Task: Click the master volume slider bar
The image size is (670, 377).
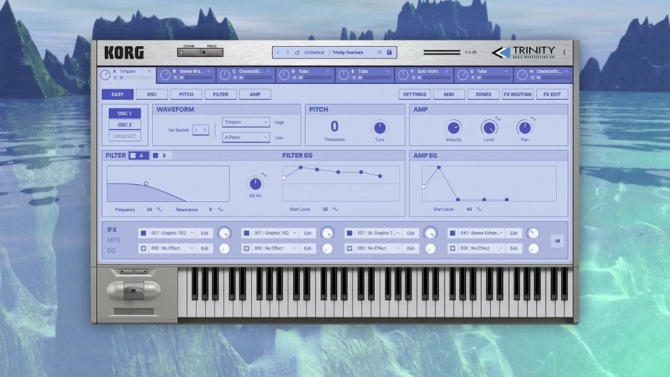Action: (x=442, y=52)
